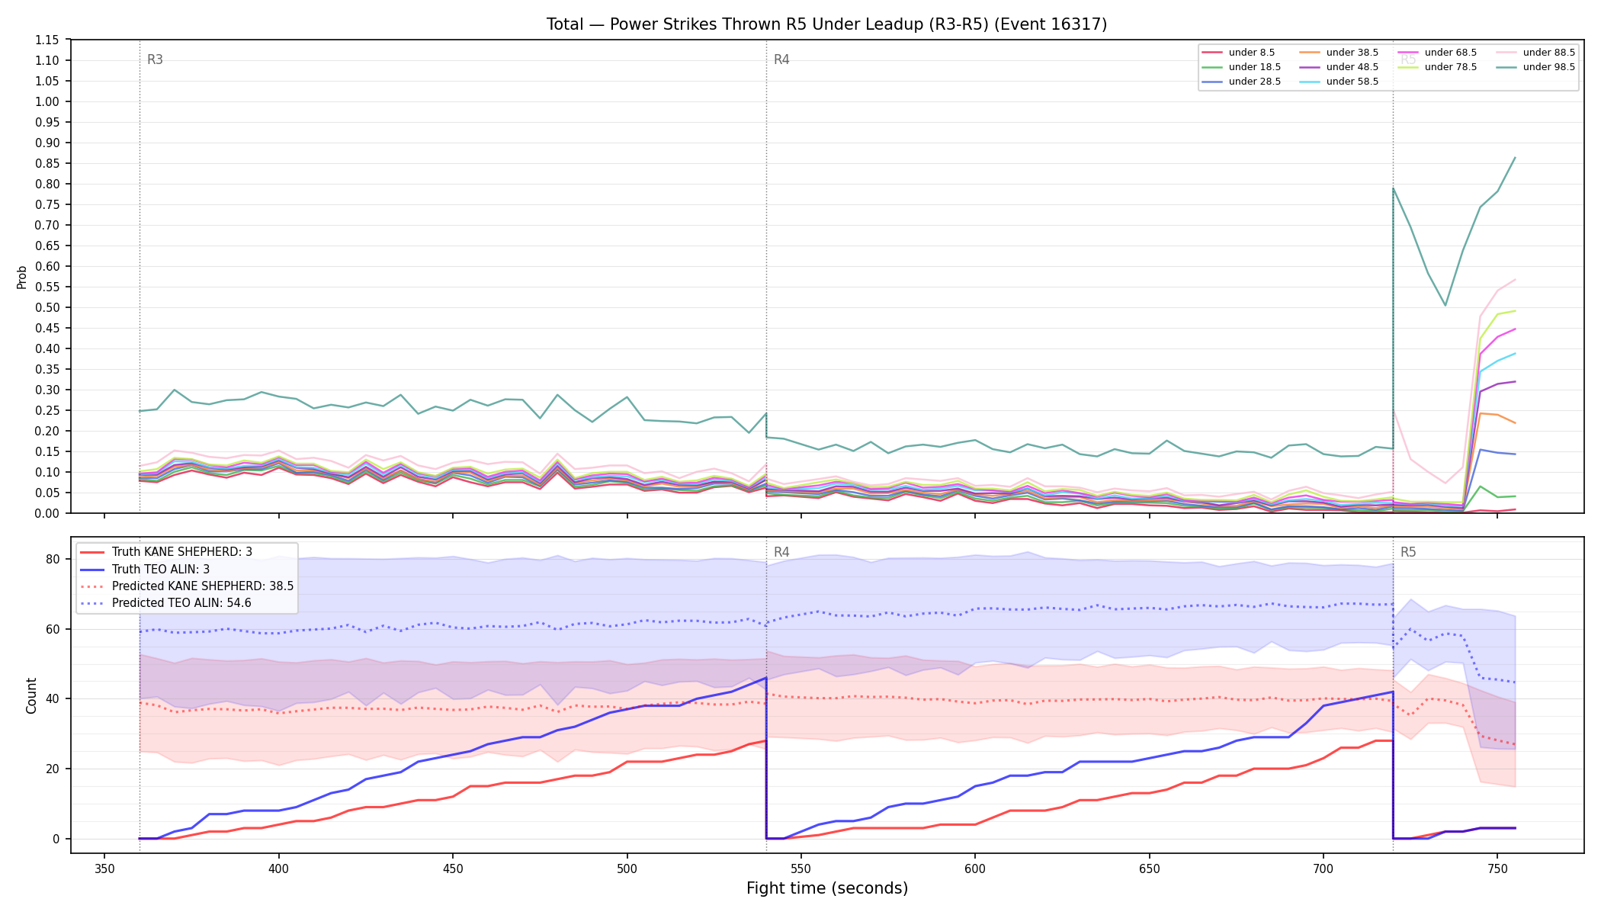Screen dimensions: 1601x915
Task: Click the 400 tick on the time axis
Action: 278,868
